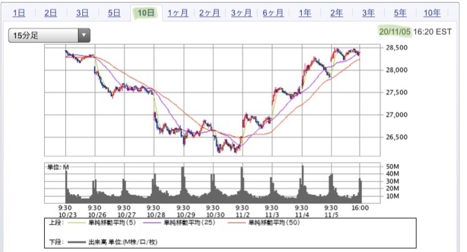Click the 10/23 date axis label
Image resolution: width=467 pixels, height=252 pixels.
pos(67,215)
